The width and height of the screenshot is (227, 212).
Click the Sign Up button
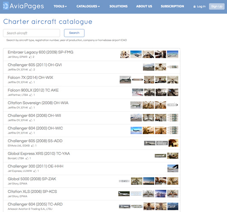217,6
